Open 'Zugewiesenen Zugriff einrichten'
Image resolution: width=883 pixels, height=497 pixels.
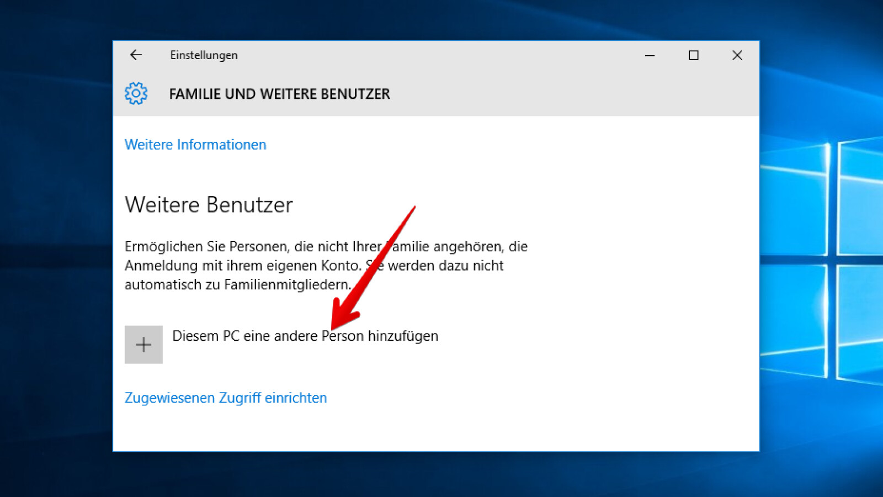pos(225,397)
